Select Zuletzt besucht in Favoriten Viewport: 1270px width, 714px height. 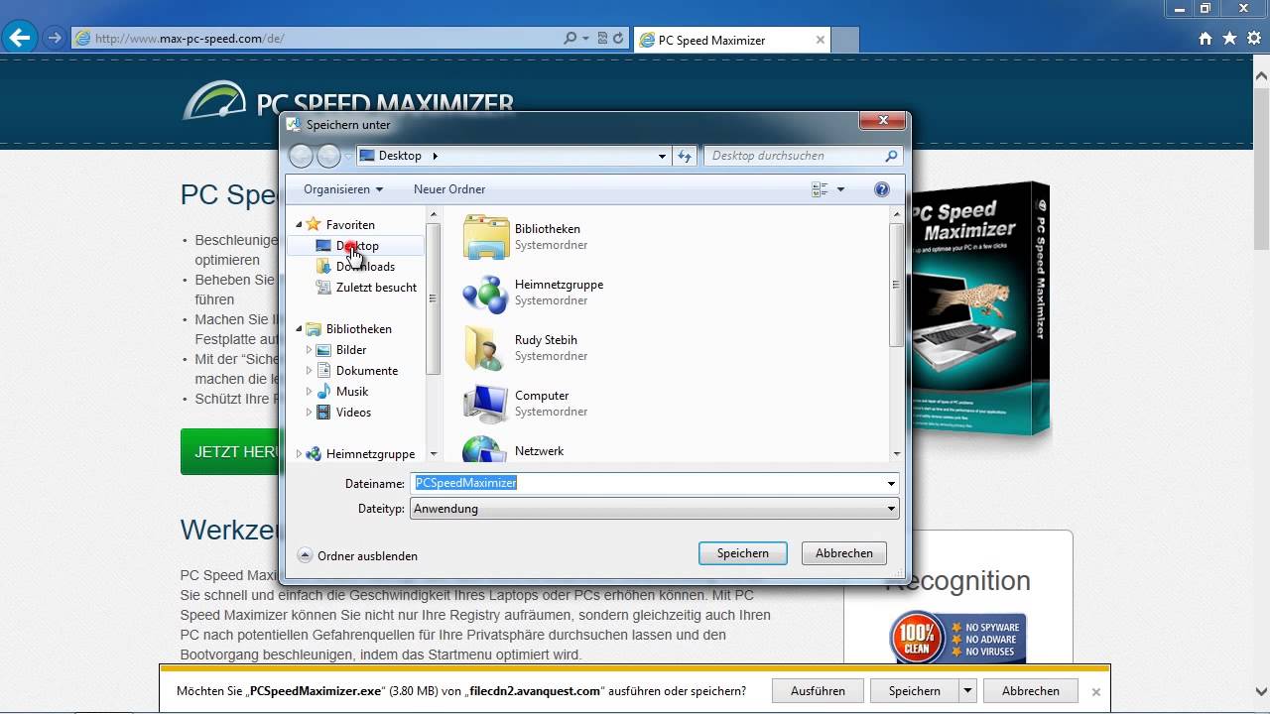[x=376, y=288]
